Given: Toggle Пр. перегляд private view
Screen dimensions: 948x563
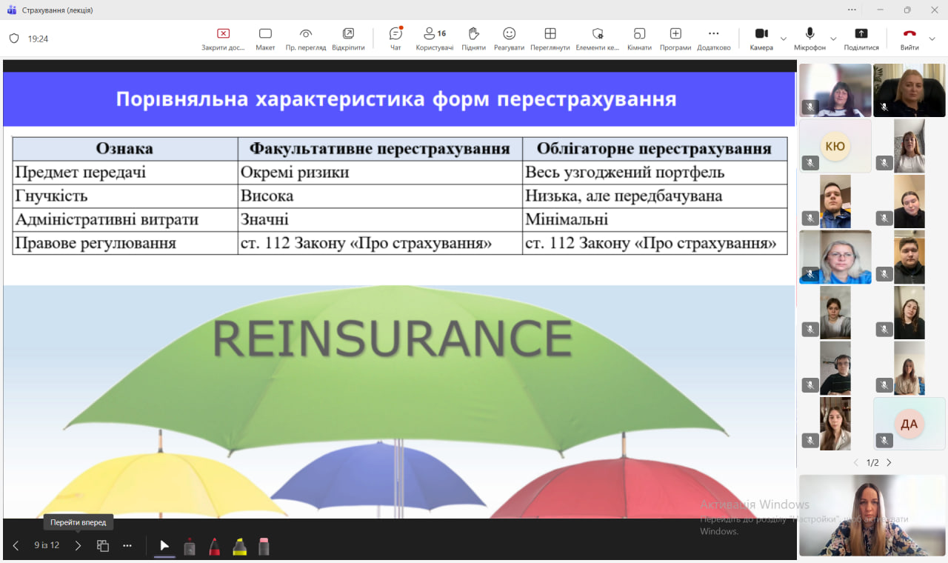Looking at the screenshot, I should tap(306, 39).
